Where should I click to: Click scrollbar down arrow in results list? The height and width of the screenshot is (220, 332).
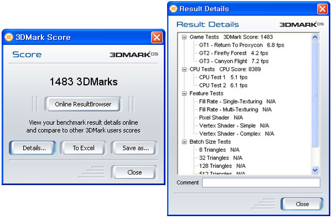click(315, 170)
